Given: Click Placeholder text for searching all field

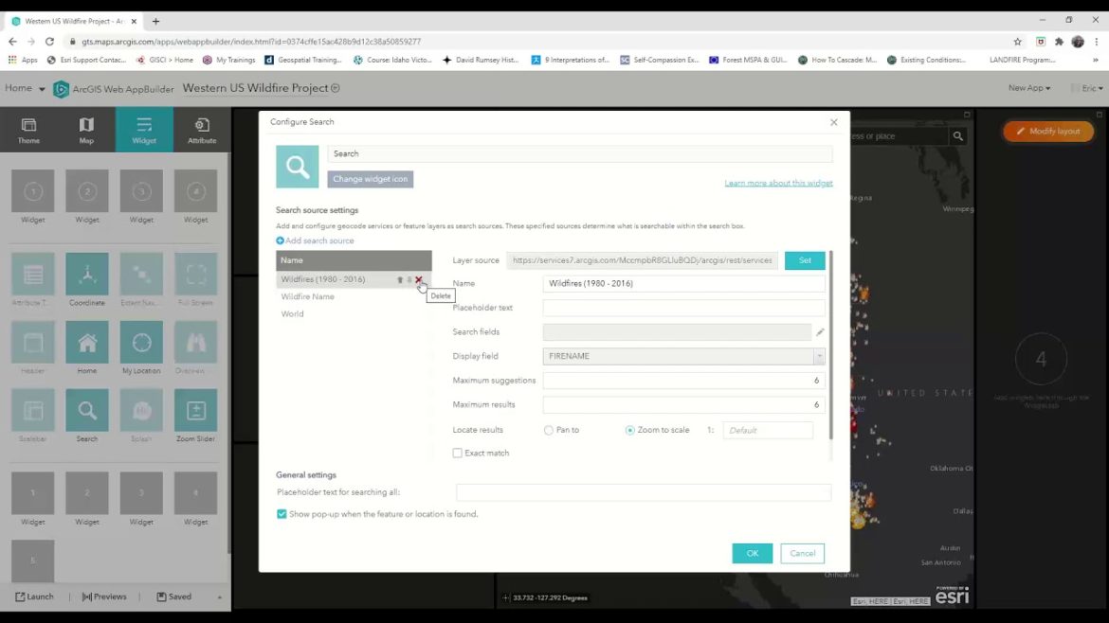Looking at the screenshot, I should click(644, 492).
